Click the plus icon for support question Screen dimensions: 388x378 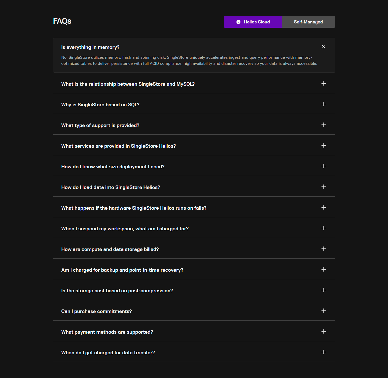tap(324, 125)
